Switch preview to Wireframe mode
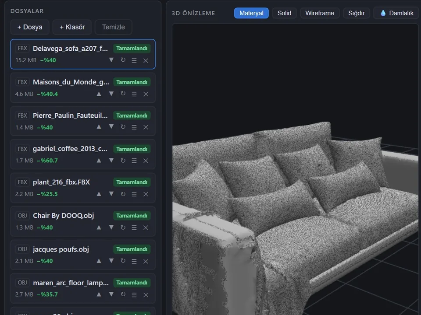 pos(320,13)
